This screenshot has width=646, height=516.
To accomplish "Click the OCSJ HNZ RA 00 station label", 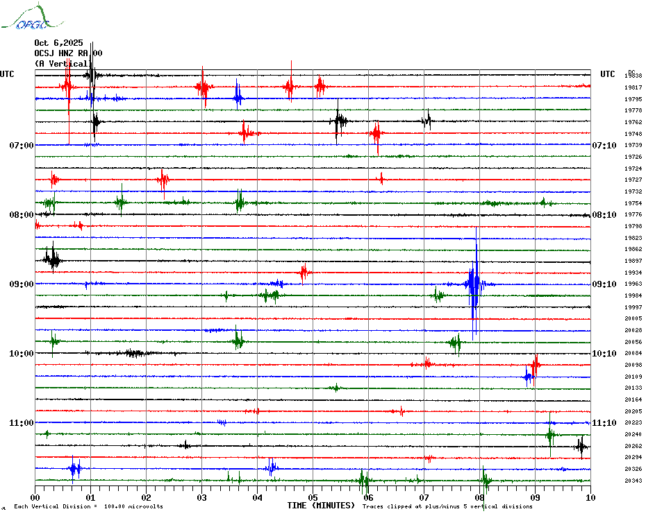I will click(68, 53).
